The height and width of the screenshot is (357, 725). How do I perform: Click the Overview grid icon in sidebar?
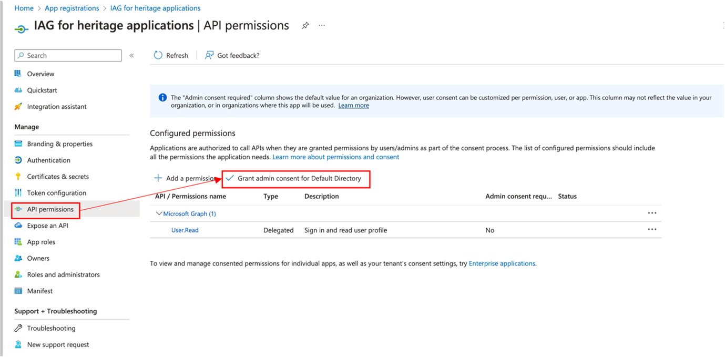point(18,74)
